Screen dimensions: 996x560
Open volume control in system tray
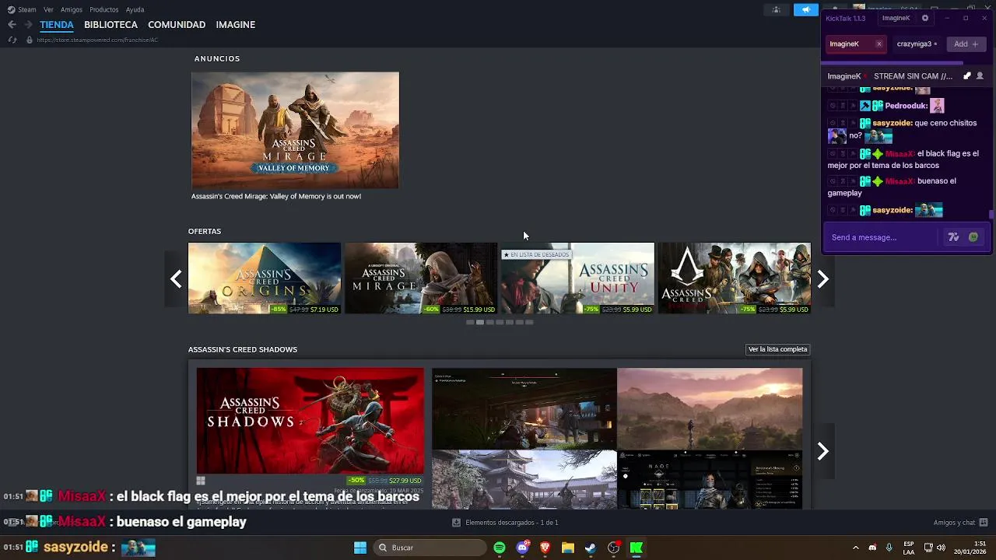[941, 548]
